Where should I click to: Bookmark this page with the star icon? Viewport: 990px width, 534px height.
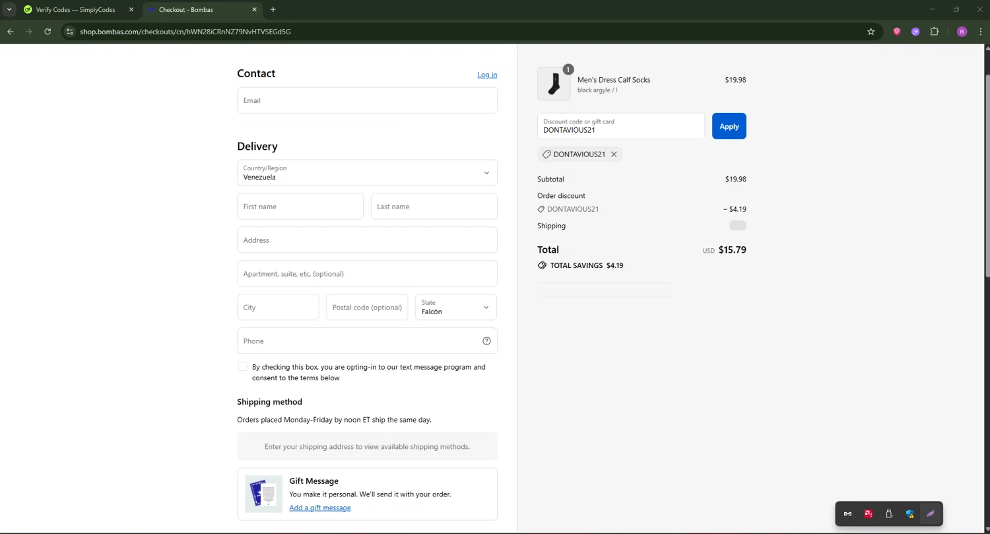[x=871, y=32]
